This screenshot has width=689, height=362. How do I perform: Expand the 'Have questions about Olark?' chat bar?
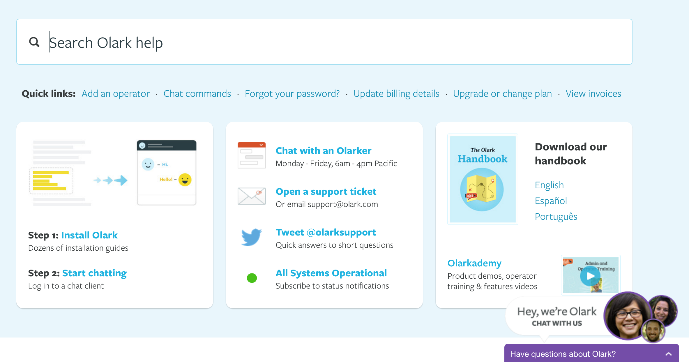click(563, 354)
